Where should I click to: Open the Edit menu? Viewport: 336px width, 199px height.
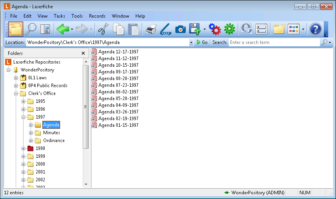coord(27,16)
